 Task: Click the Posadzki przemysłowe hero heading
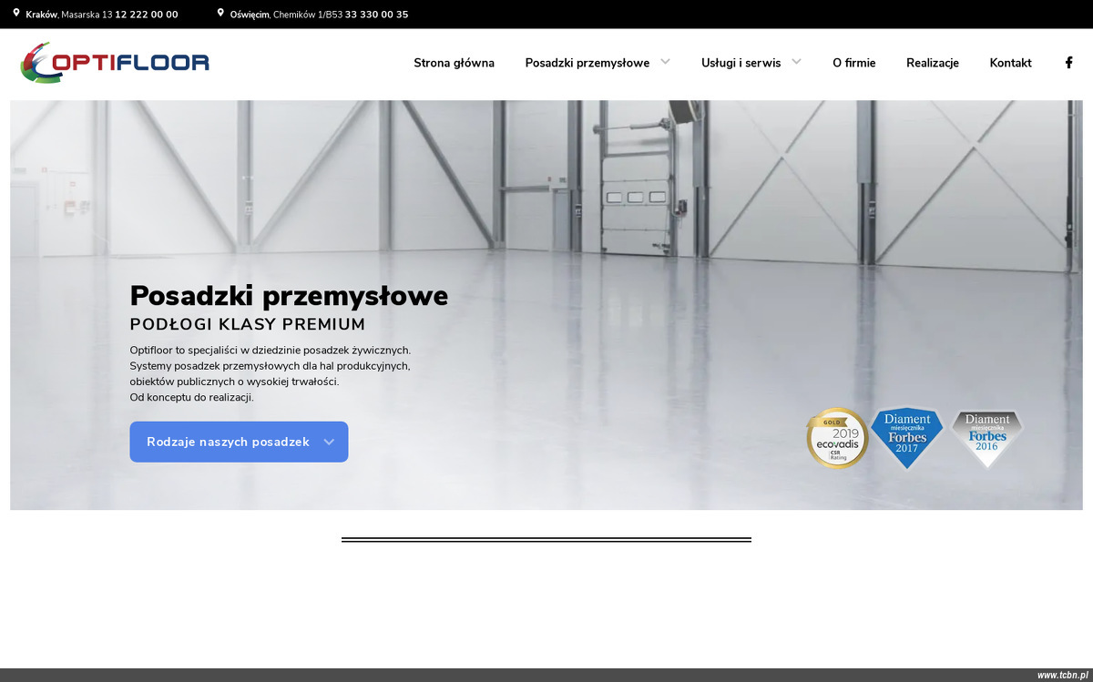[x=289, y=296]
